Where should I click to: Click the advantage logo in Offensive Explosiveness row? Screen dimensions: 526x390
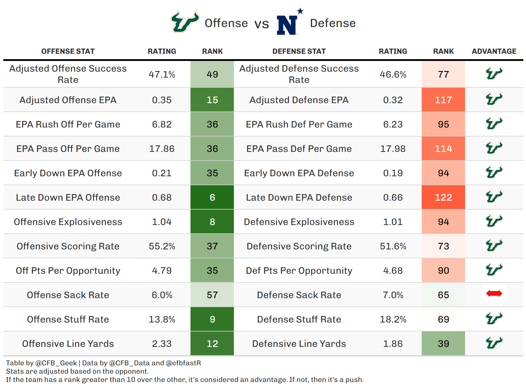pyautogui.click(x=494, y=221)
